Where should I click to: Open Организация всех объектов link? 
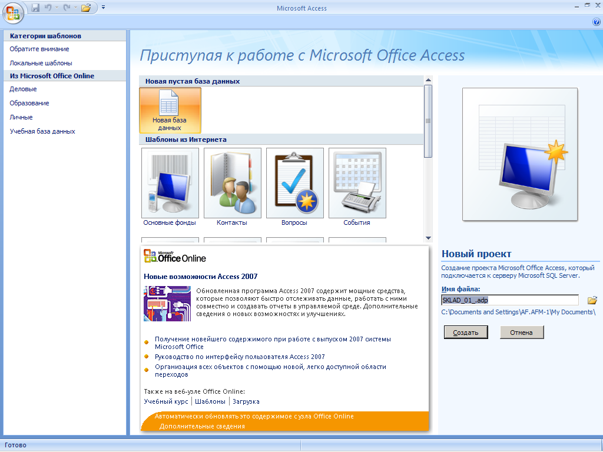pyautogui.click(x=270, y=371)
